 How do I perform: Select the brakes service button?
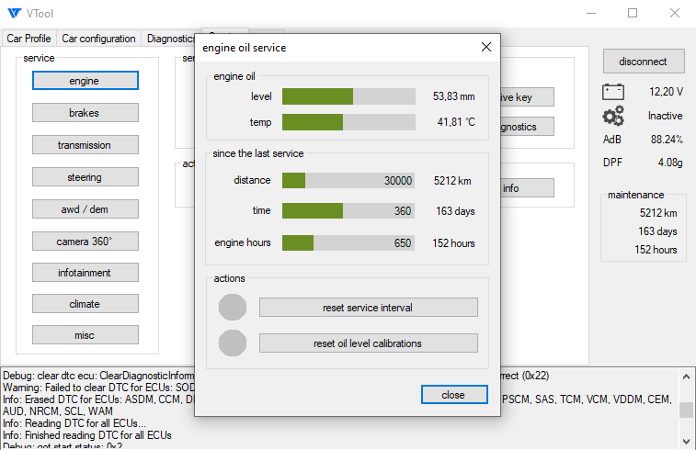[85, 113]
